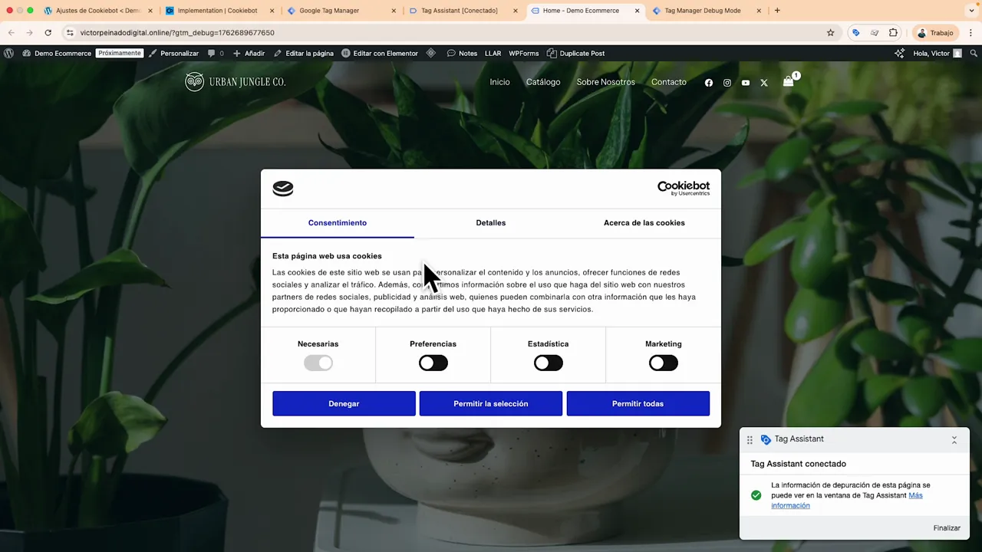This screenshot has height=552, width=982.
Task: Switch to the Detalles tab
Action: (490, 222)
